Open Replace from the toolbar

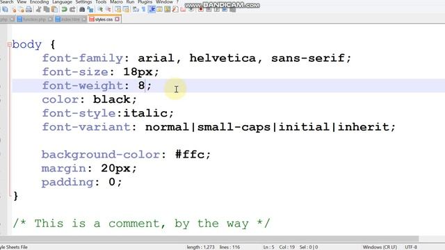pyautogui.click(x=90, y=10)
